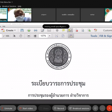Viewport: 112px width, 112px height.
Task: Click the Record button
Action: pos(59,108)
